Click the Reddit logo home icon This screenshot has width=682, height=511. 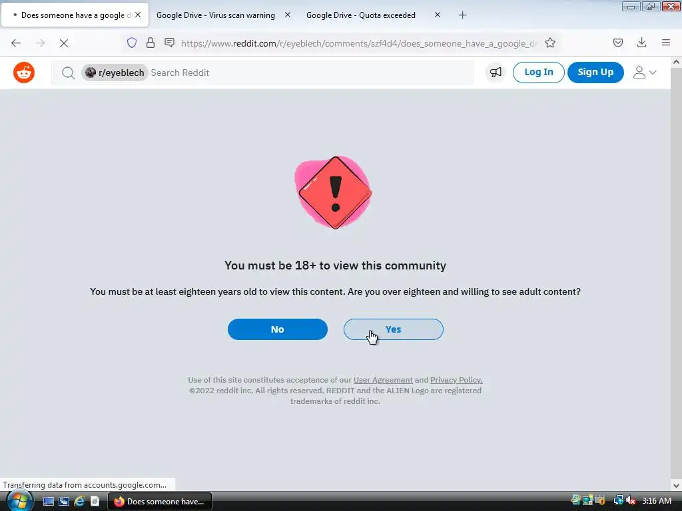(x=24, y=73)
